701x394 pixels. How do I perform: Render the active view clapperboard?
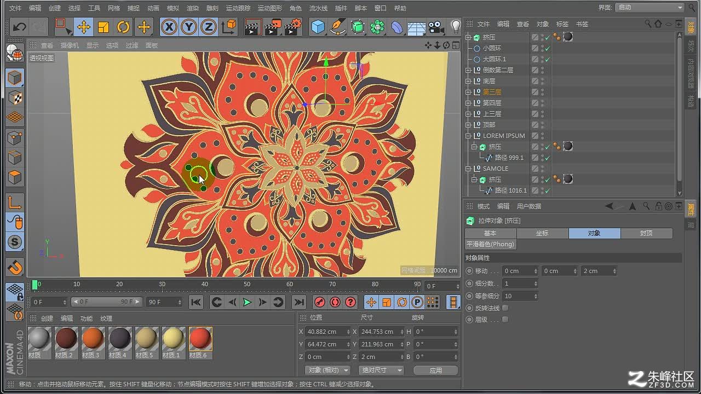point(252,27)
